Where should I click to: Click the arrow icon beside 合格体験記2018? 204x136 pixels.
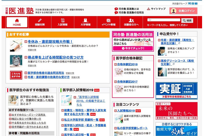[115, 64]
